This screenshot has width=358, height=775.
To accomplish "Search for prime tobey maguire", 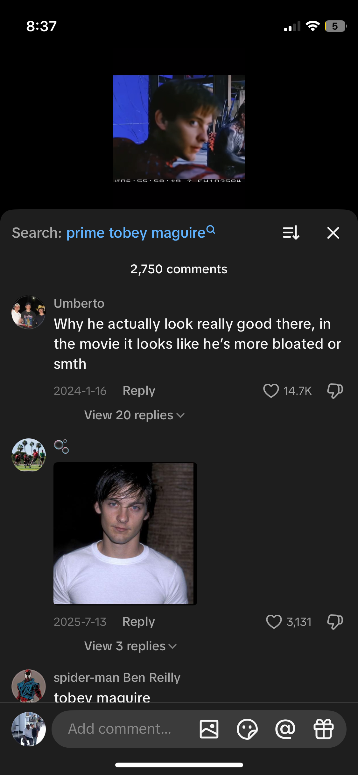I will coord(140,233).
